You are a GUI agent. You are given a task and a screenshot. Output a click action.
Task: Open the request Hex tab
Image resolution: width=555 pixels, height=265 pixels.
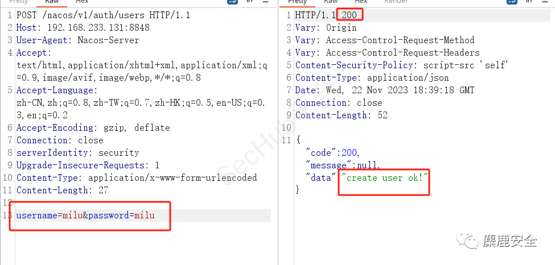pos(82,2)
